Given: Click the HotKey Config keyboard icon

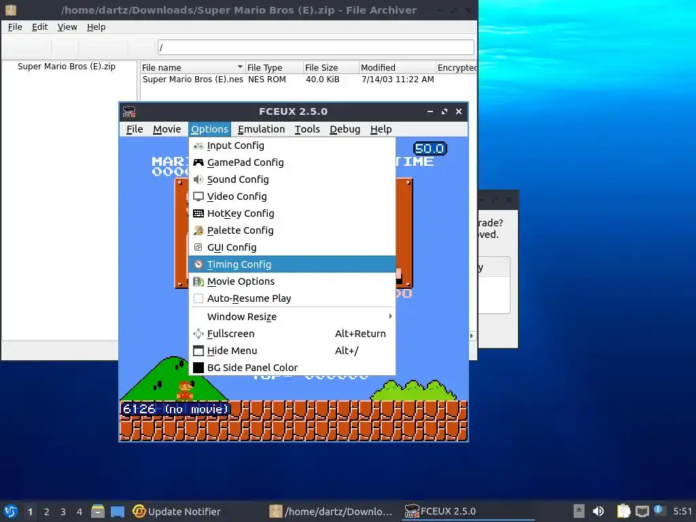Looking at the screenshot, I should coord(198,213).
